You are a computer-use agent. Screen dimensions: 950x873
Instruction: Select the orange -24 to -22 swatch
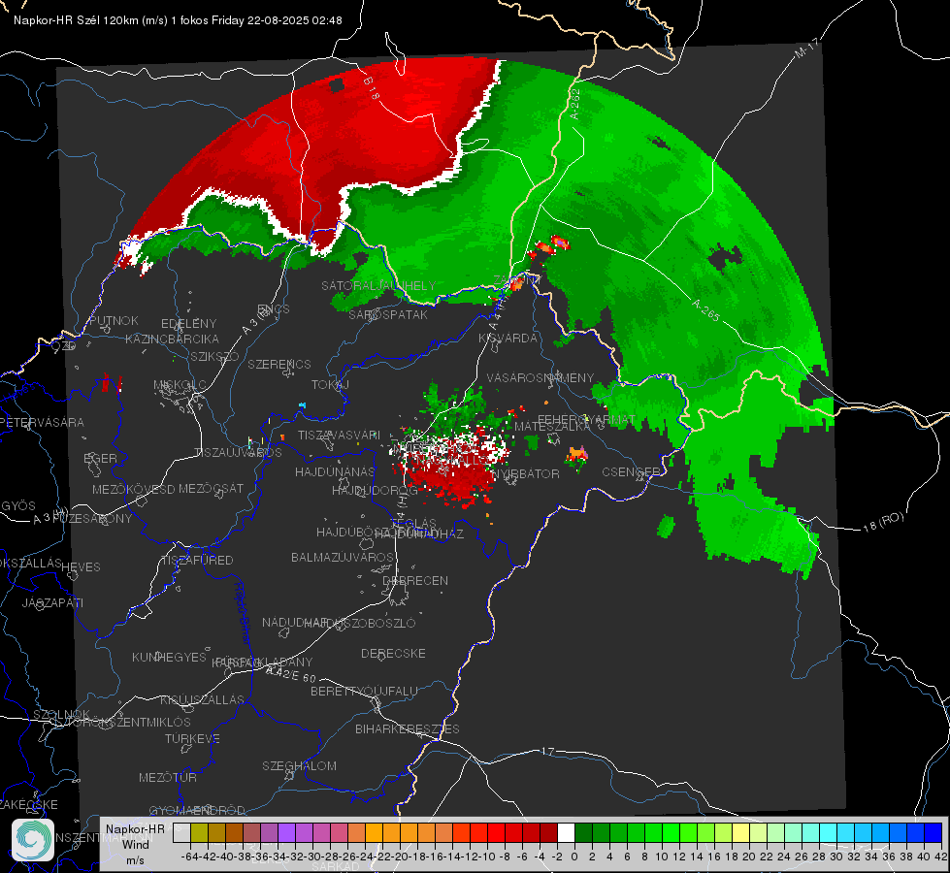(374, 832)
